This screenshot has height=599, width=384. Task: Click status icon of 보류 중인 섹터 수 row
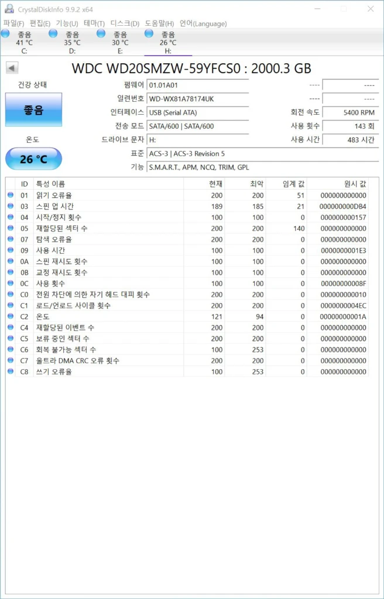click(x=10, y=339)
